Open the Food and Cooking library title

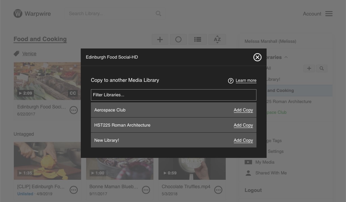(x=40, y=39)
